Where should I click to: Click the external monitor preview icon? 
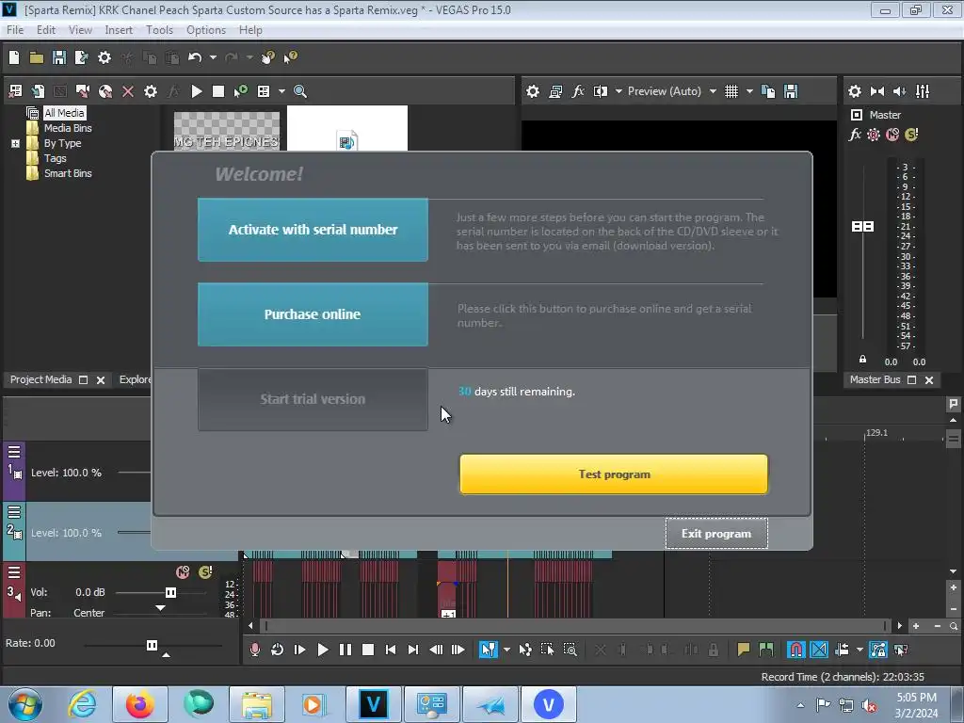pyautogui.click(x=555, y=91)
